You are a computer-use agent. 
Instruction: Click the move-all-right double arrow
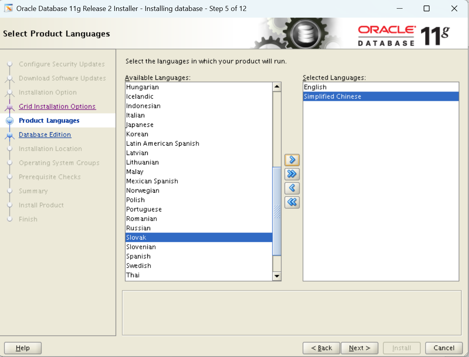tap(292, 174)
